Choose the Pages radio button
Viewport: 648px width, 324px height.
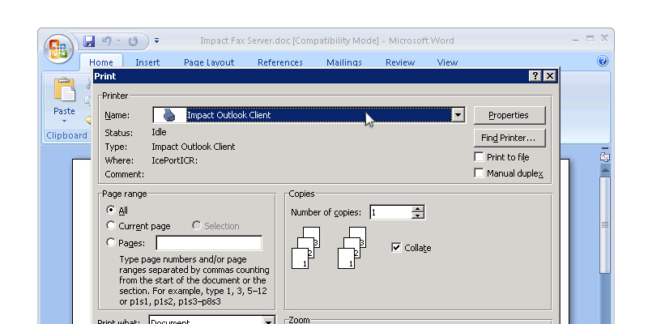(111, 243)
